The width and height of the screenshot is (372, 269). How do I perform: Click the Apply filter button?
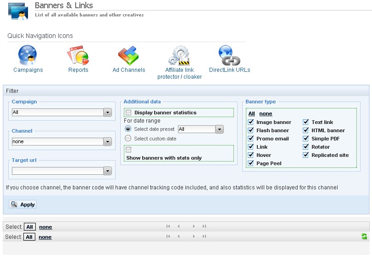[22, 204]
